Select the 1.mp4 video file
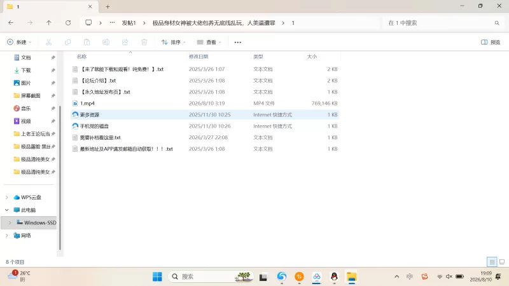The width and height of the screenshot is (509, 286). click(204, 103)
